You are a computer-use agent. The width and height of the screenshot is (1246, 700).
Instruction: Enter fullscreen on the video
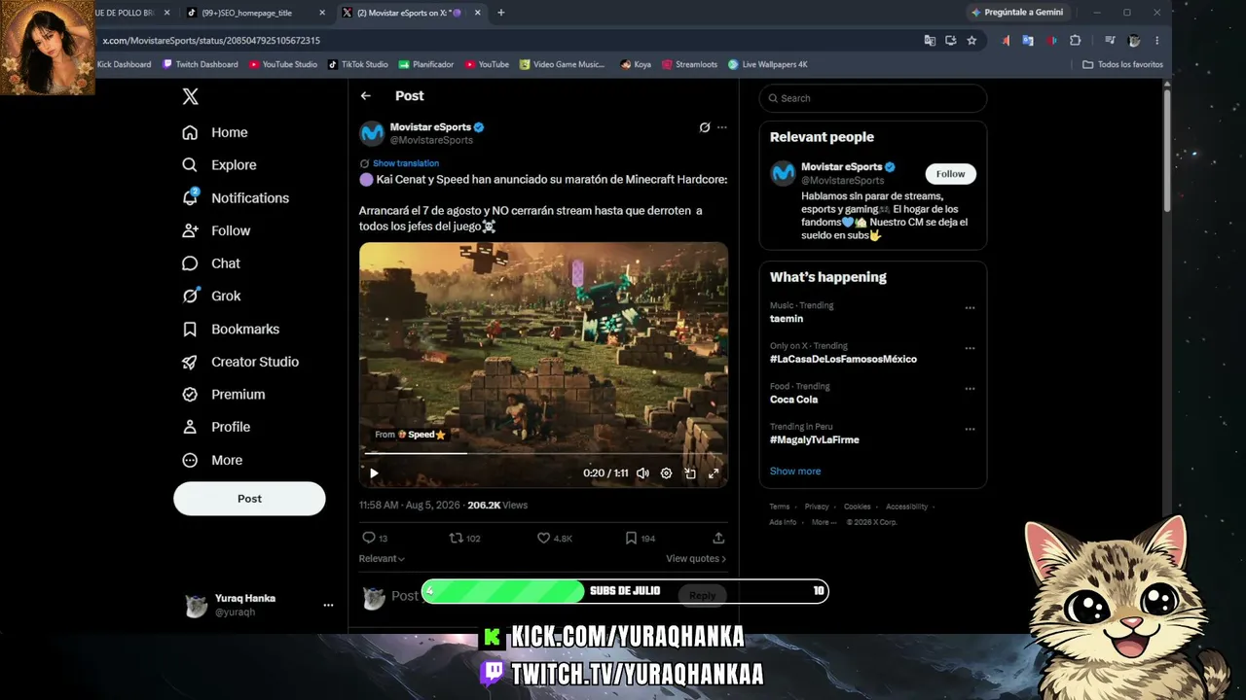(x=714, y=473)
